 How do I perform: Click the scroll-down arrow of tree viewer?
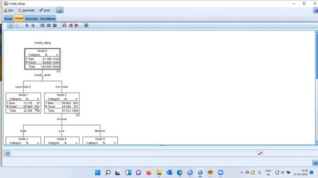coord(317,143)
